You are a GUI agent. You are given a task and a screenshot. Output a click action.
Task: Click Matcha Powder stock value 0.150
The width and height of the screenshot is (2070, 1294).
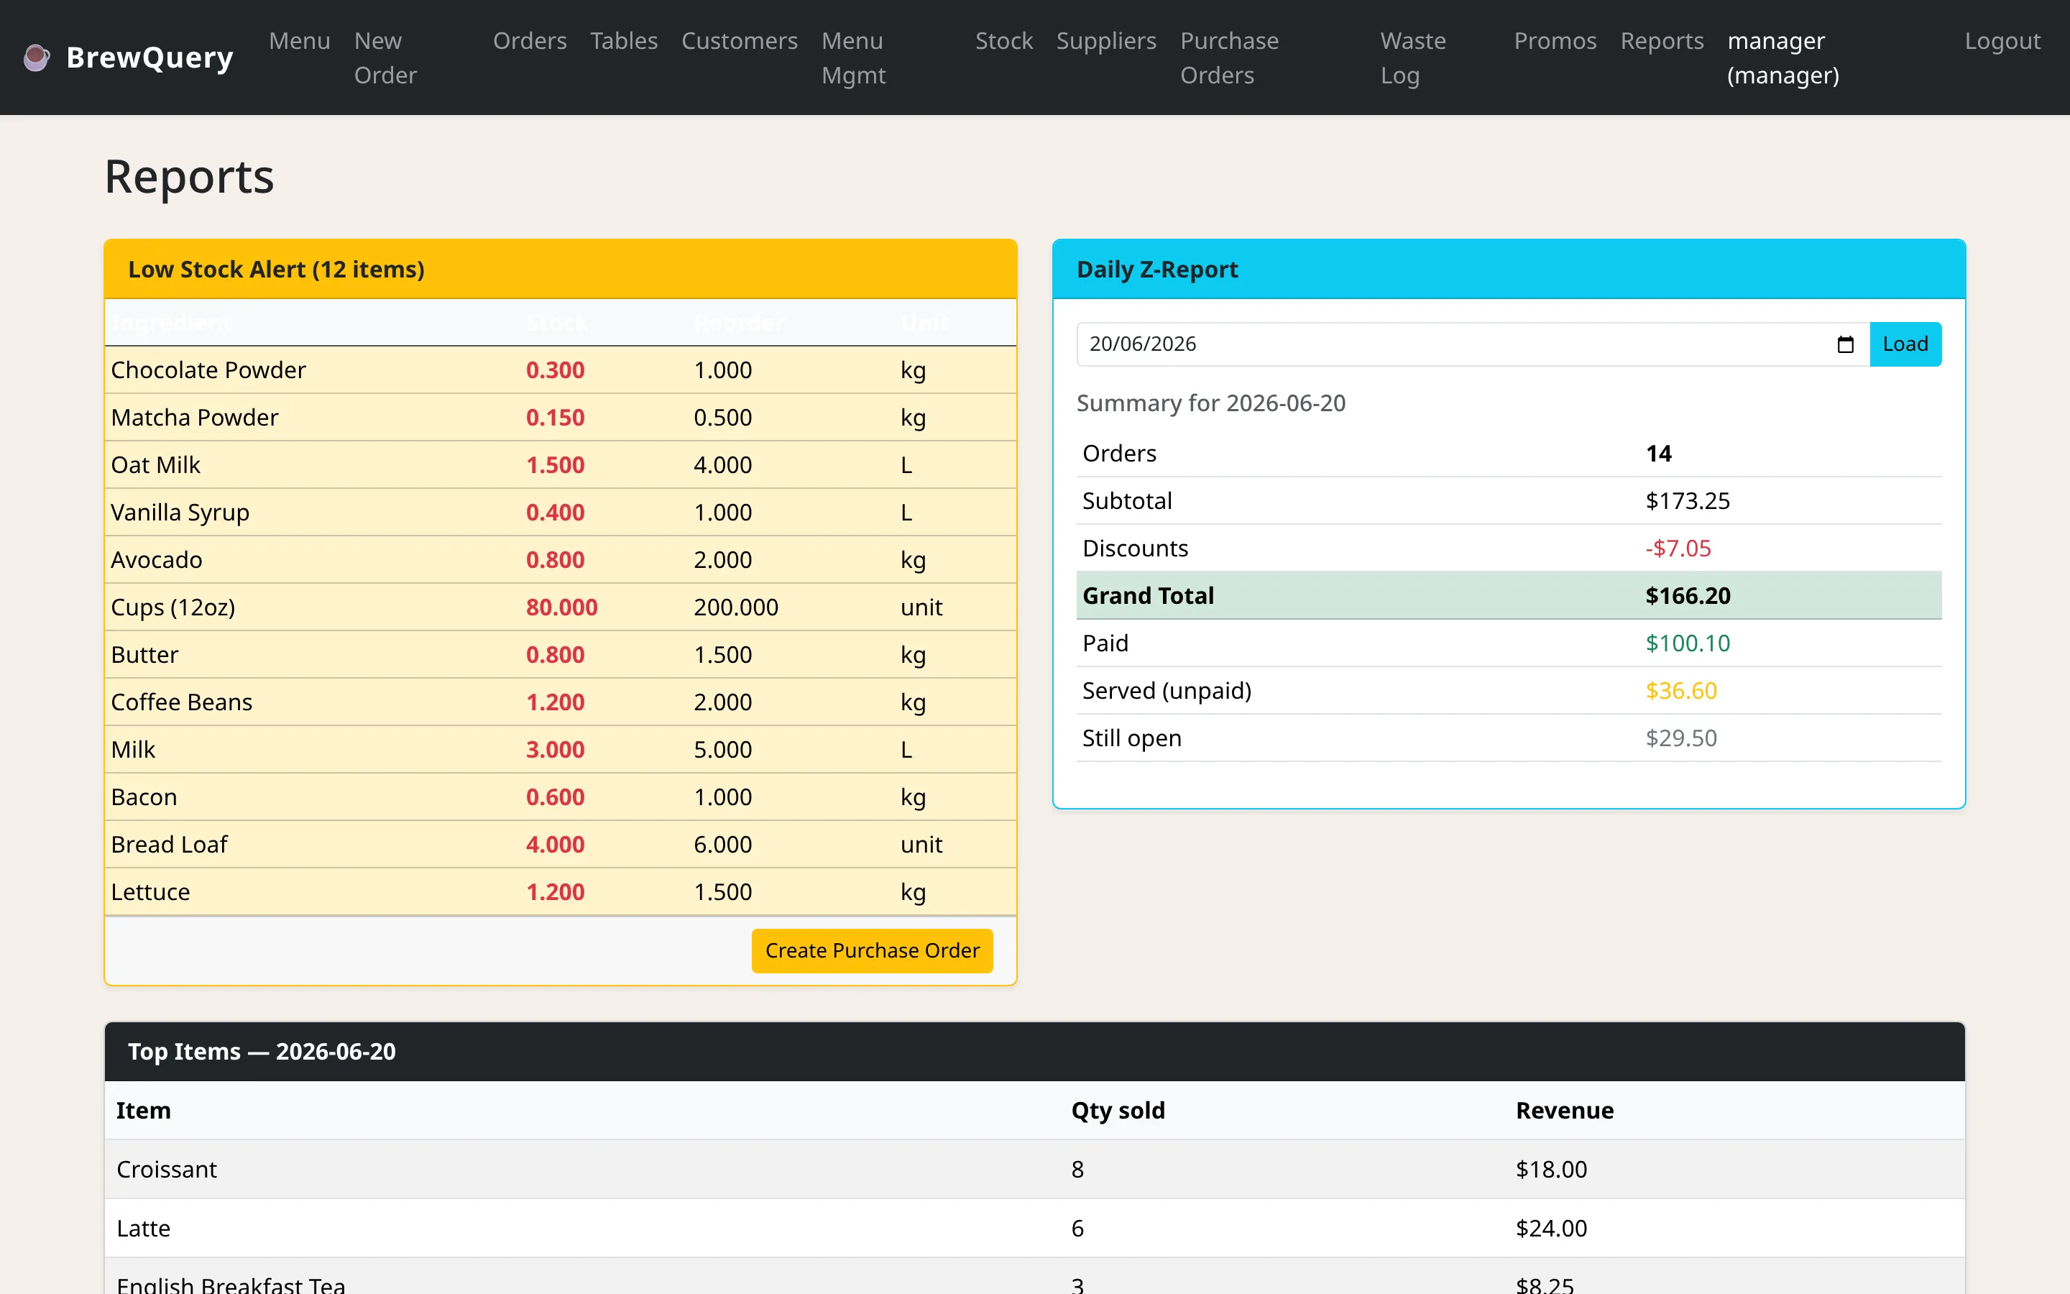click(555, 418)
